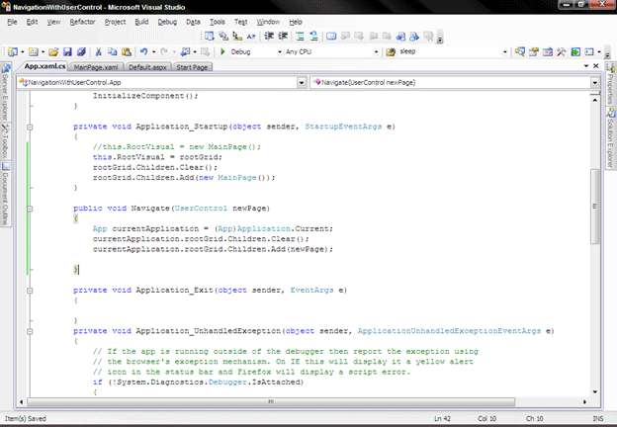Open the Refactor menu
Viewport: 617px width, 427px height.
point(82,21)
